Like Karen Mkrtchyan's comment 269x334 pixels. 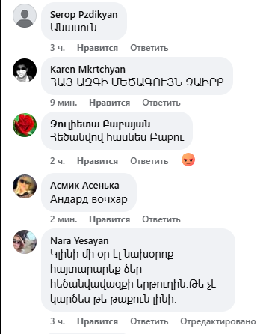pyautogui.click(x=110, y=103)
